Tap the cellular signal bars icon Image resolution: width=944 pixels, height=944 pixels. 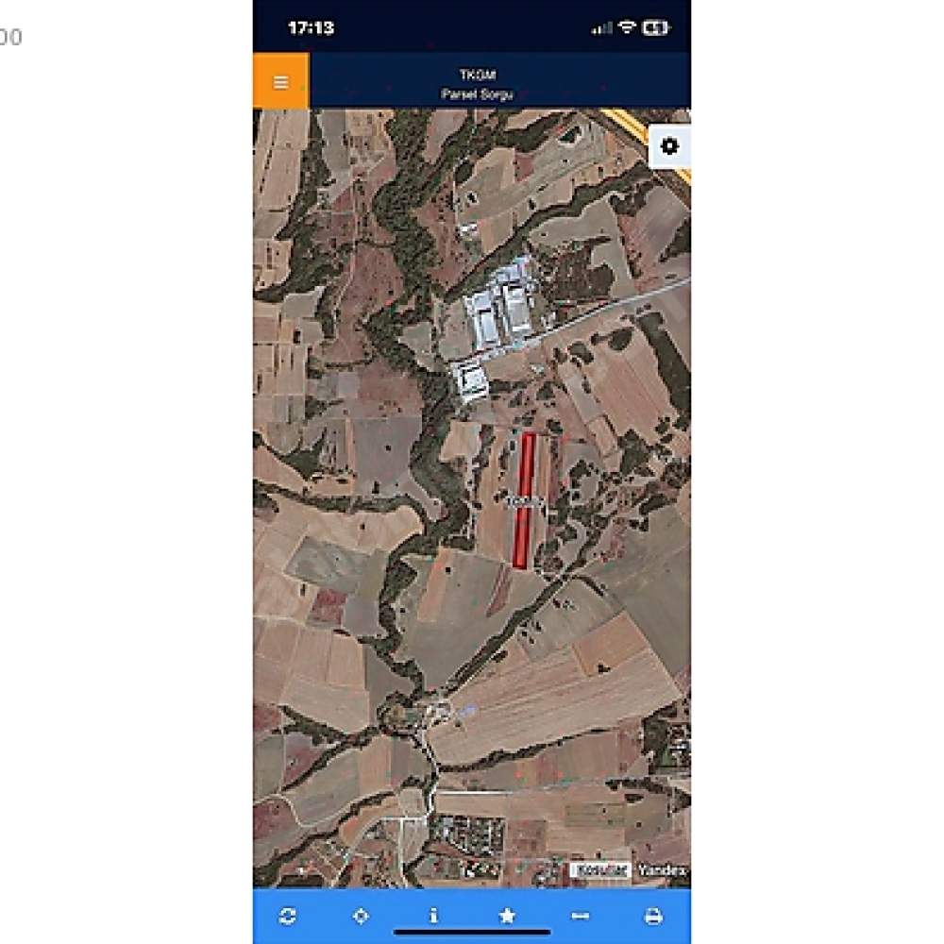coord(601,27)
